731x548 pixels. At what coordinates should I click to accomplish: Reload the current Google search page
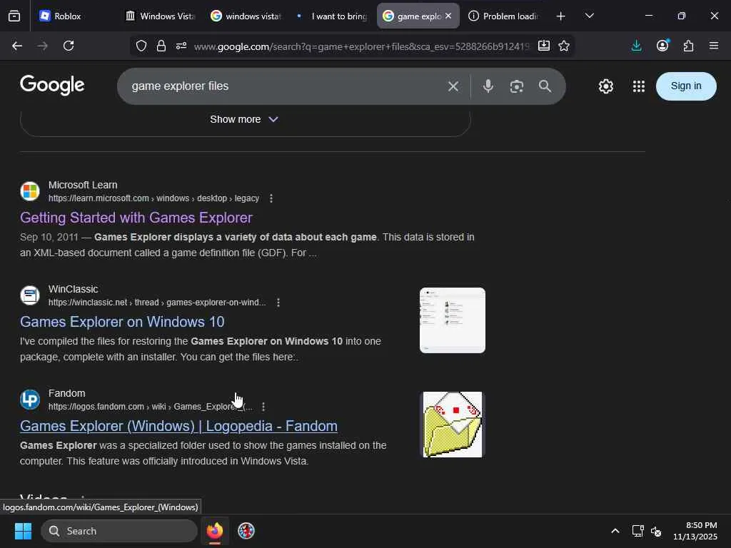point(69,46)
